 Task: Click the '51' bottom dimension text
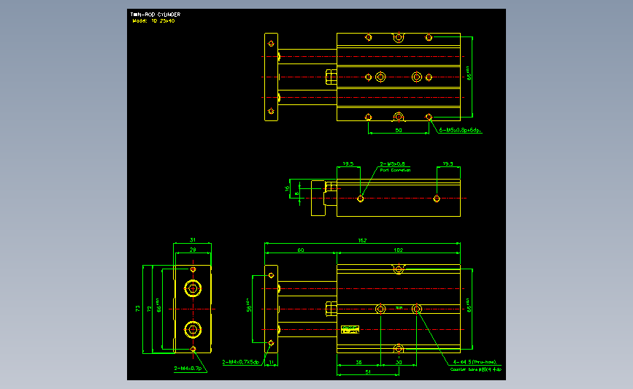(x=368, y=372)
